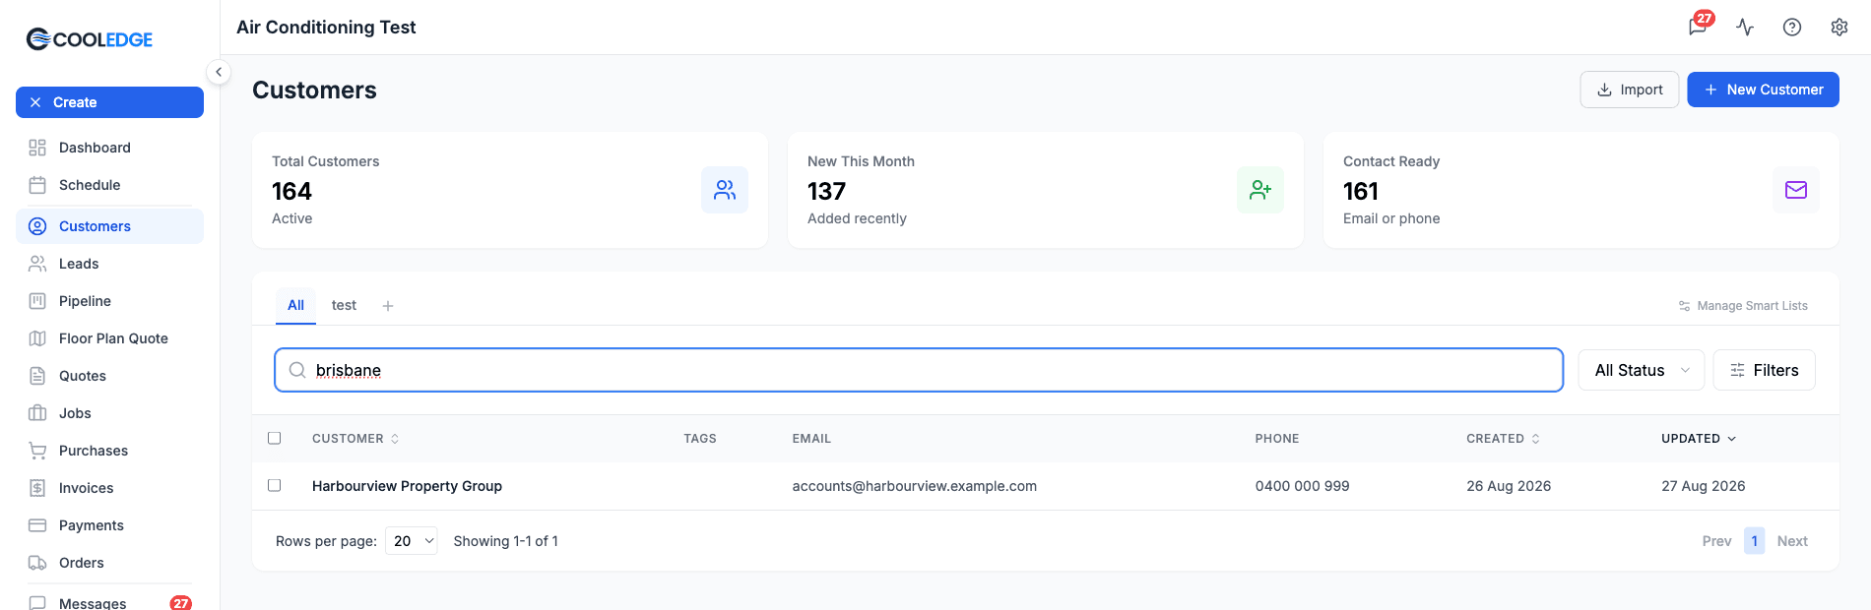Toggle the select-all customers checkbox
This screenshot has width=1871, height=610.
point(275,438)
